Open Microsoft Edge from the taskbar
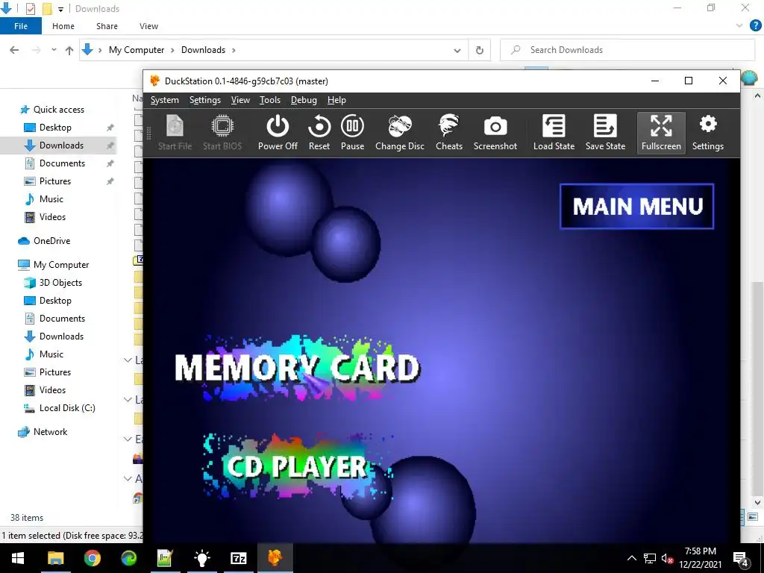This screenshot has height=573, width=764. 128,558
